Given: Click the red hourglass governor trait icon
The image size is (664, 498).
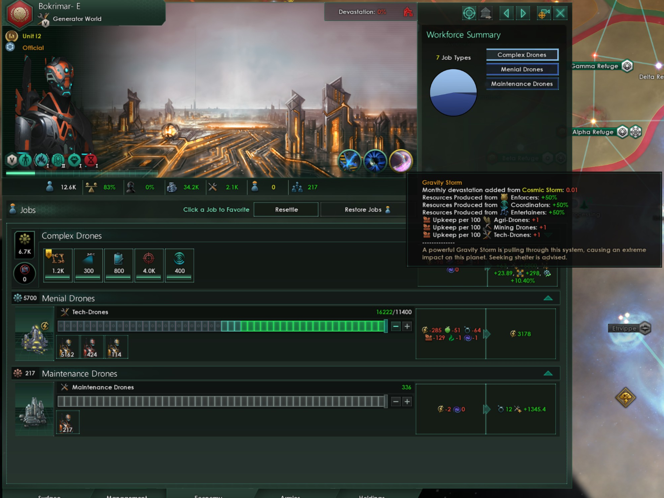Looking at the screenshot, I should pyautogui.click(x=91, y=160).
